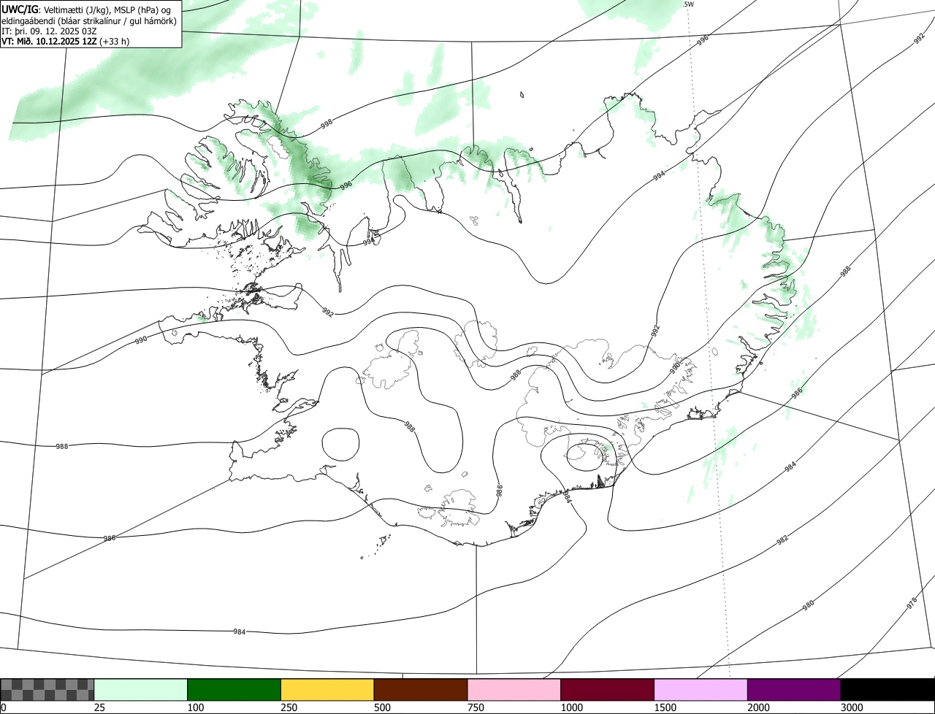This screenshot has height=714, width=935.
Task: Click the legend value 250
Action: click(x=289, y=707)
